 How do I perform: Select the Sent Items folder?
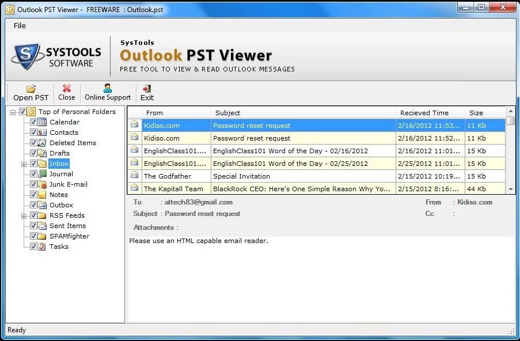click(67, 226)
